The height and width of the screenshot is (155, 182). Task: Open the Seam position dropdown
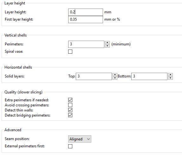80,139
